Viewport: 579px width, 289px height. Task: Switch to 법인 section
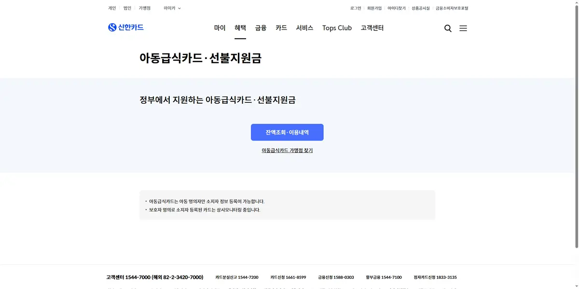[127, 8]
